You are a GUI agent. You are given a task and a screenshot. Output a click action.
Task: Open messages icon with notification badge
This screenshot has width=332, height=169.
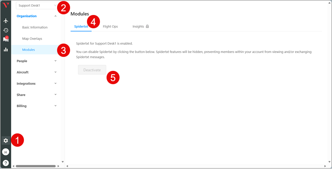pyautogui.click(x=6, y=40)
